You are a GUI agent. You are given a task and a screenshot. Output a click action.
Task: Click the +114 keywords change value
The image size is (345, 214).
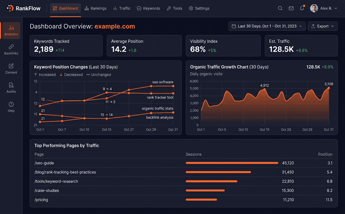[60, 50]
